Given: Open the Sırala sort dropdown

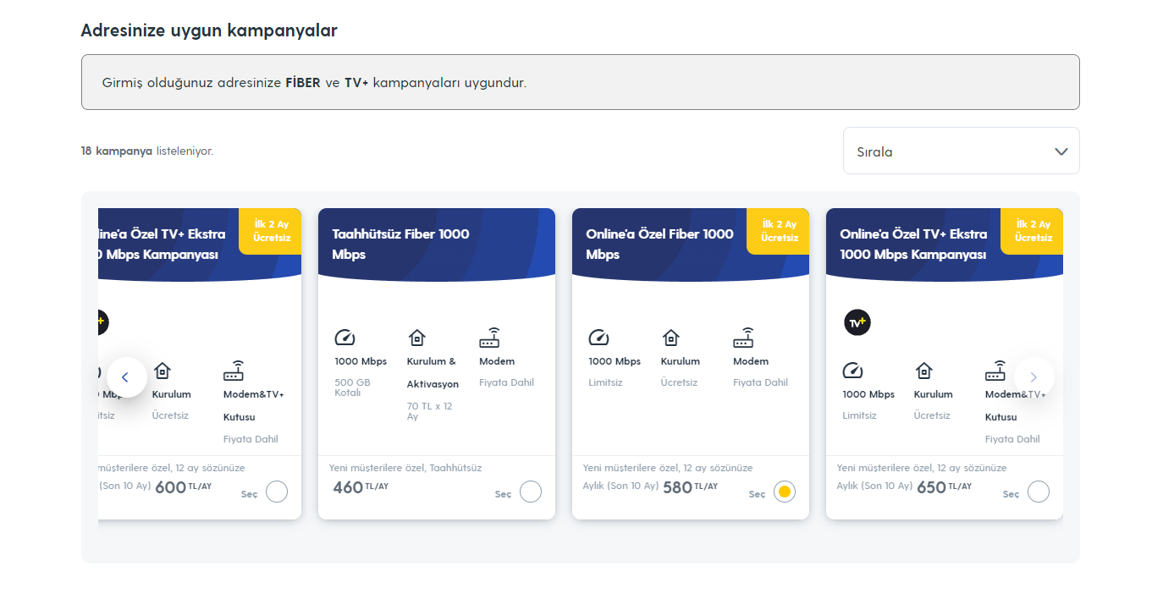Looking at the screenshot, I should coord(961,151).
